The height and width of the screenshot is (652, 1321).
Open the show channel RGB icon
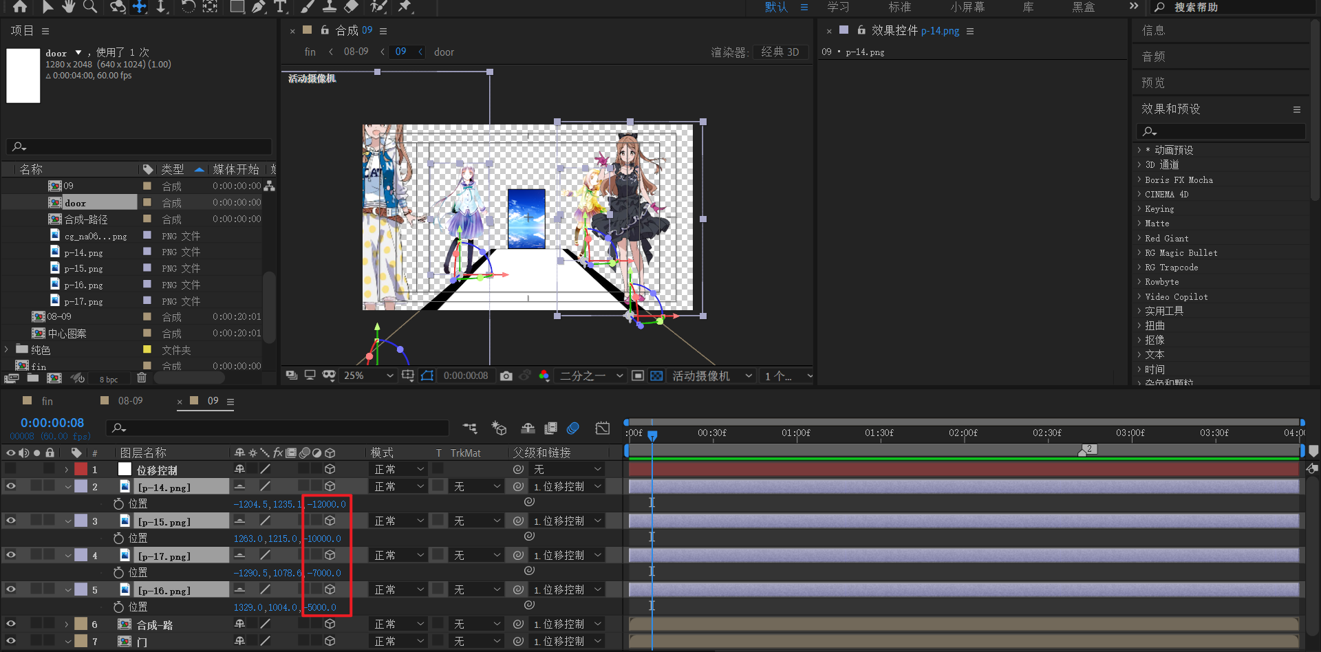(x=544, y=376)
